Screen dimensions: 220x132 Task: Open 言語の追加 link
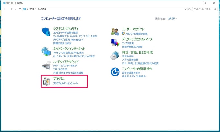point(128,56)
